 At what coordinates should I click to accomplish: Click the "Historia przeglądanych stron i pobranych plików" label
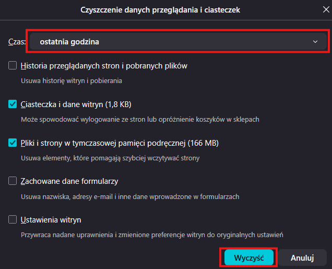(104, 66)
